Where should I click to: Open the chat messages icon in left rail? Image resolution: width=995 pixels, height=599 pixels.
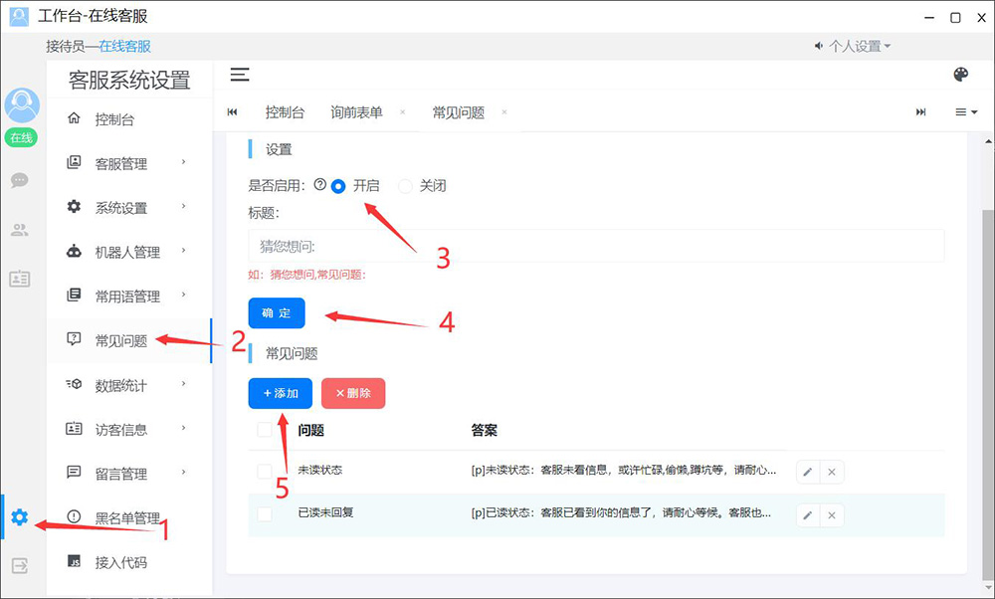pos(20,181)
